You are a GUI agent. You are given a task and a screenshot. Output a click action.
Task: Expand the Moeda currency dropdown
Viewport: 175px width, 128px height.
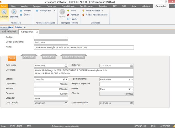pos(132,89)
